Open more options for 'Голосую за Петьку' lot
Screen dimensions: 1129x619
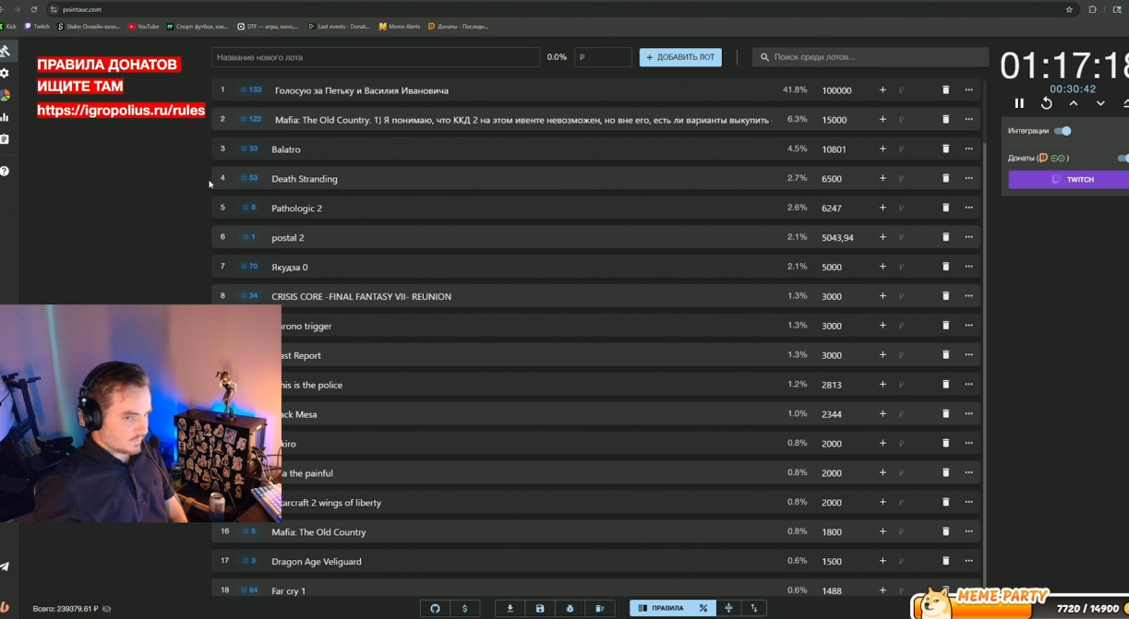coord(968,90)
